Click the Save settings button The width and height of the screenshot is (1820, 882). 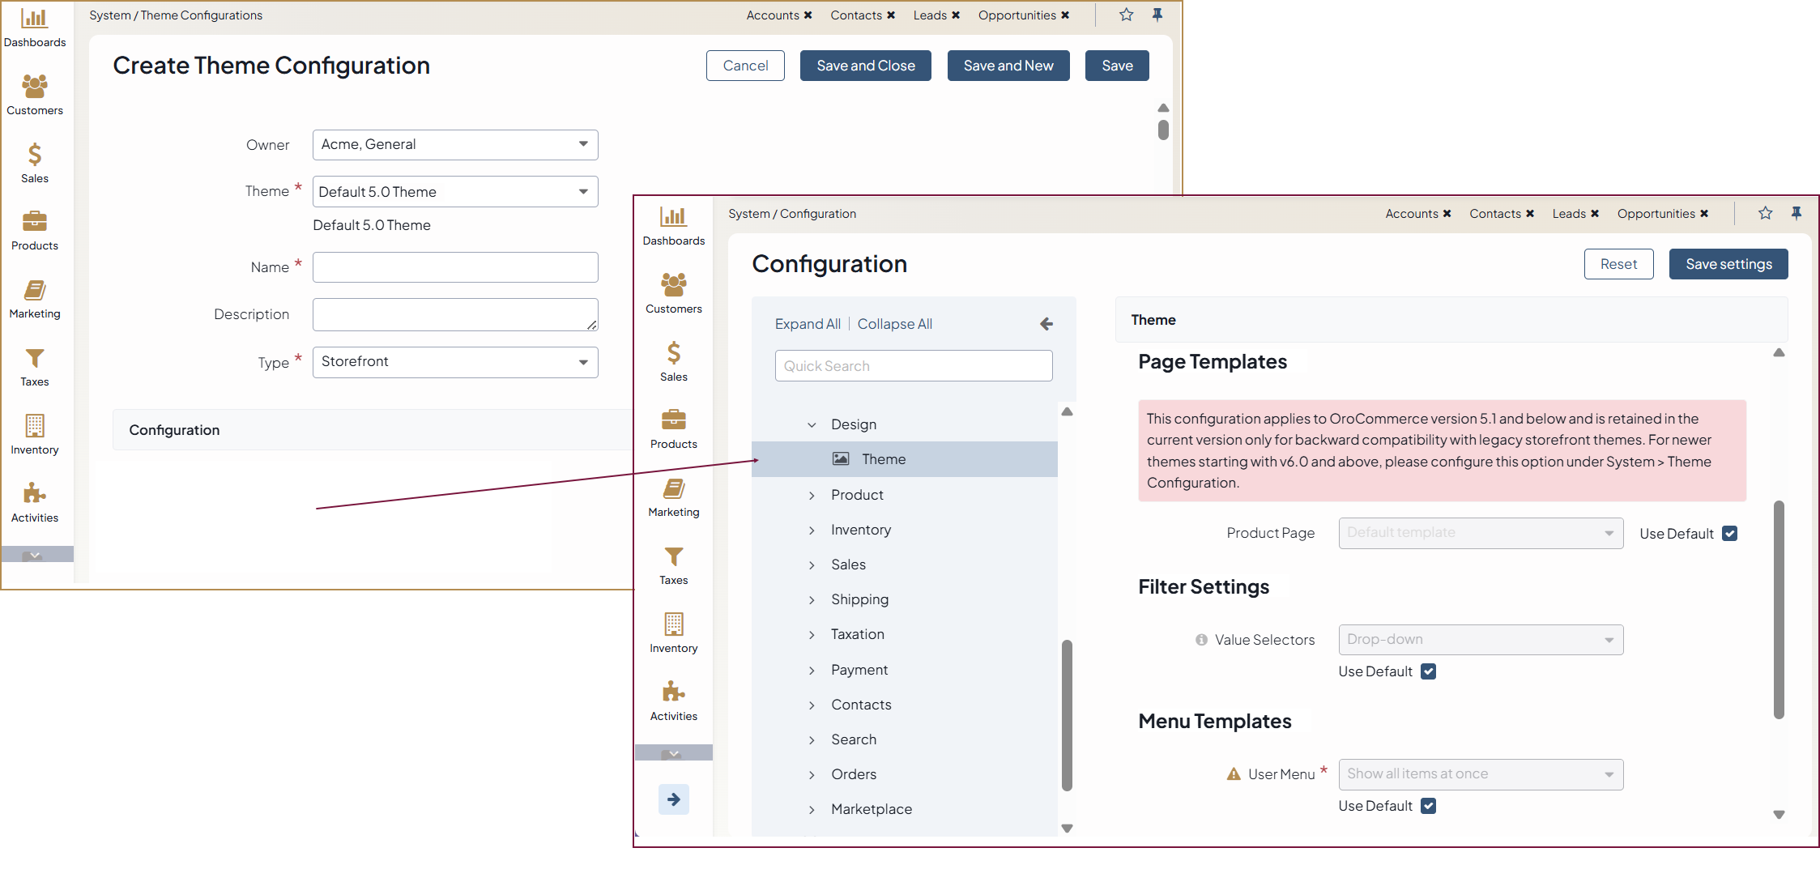[x=1728, y=264]
